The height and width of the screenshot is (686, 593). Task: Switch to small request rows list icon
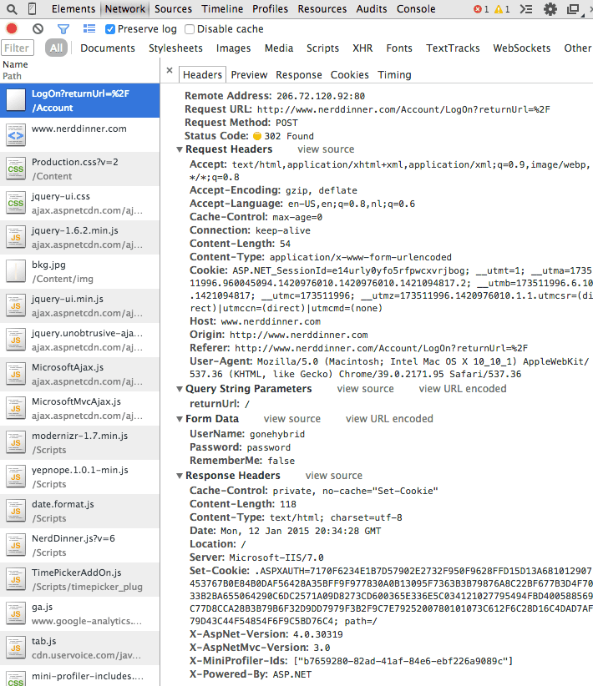pos(89,29)
